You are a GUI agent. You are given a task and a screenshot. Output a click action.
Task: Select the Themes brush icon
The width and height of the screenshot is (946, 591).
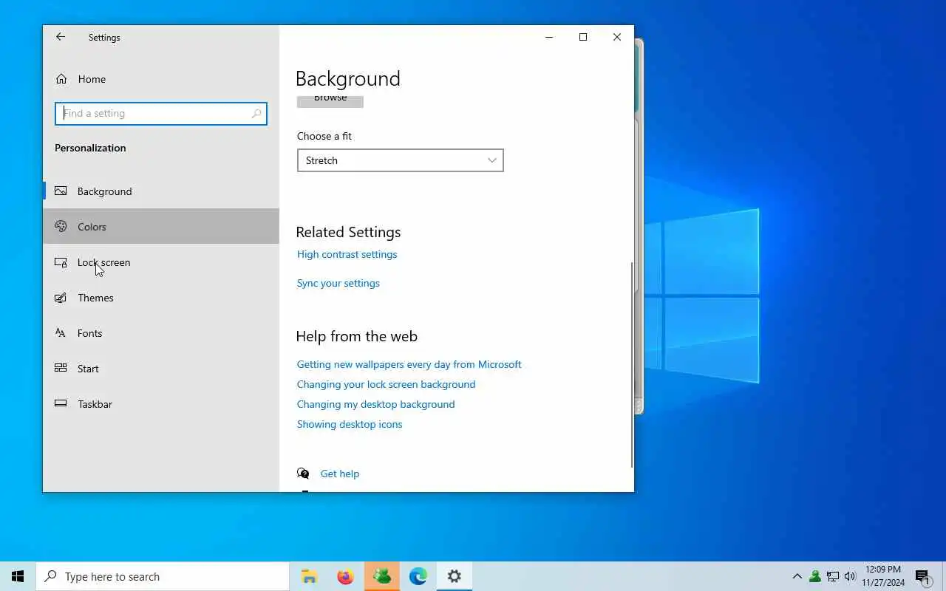click(x=61, y=298)
